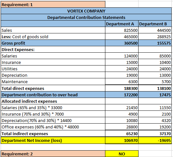173x157 pixels.
Task: Click the Allocated indirect expenses heading
Action: tap(53, 101)
